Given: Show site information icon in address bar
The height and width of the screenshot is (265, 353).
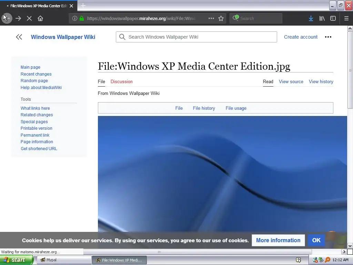Looking at the screenshot, I should tap(75, 18).
